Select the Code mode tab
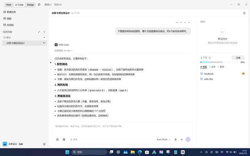250x156 pixels. 19,5
